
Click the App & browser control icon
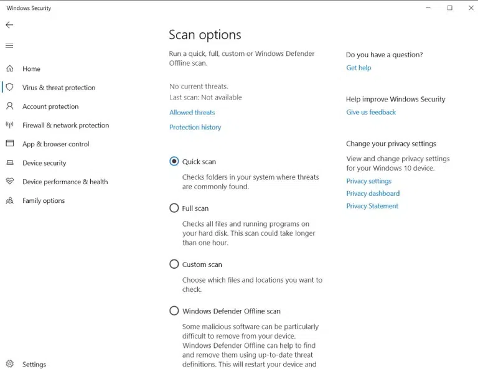coord(10,144)
